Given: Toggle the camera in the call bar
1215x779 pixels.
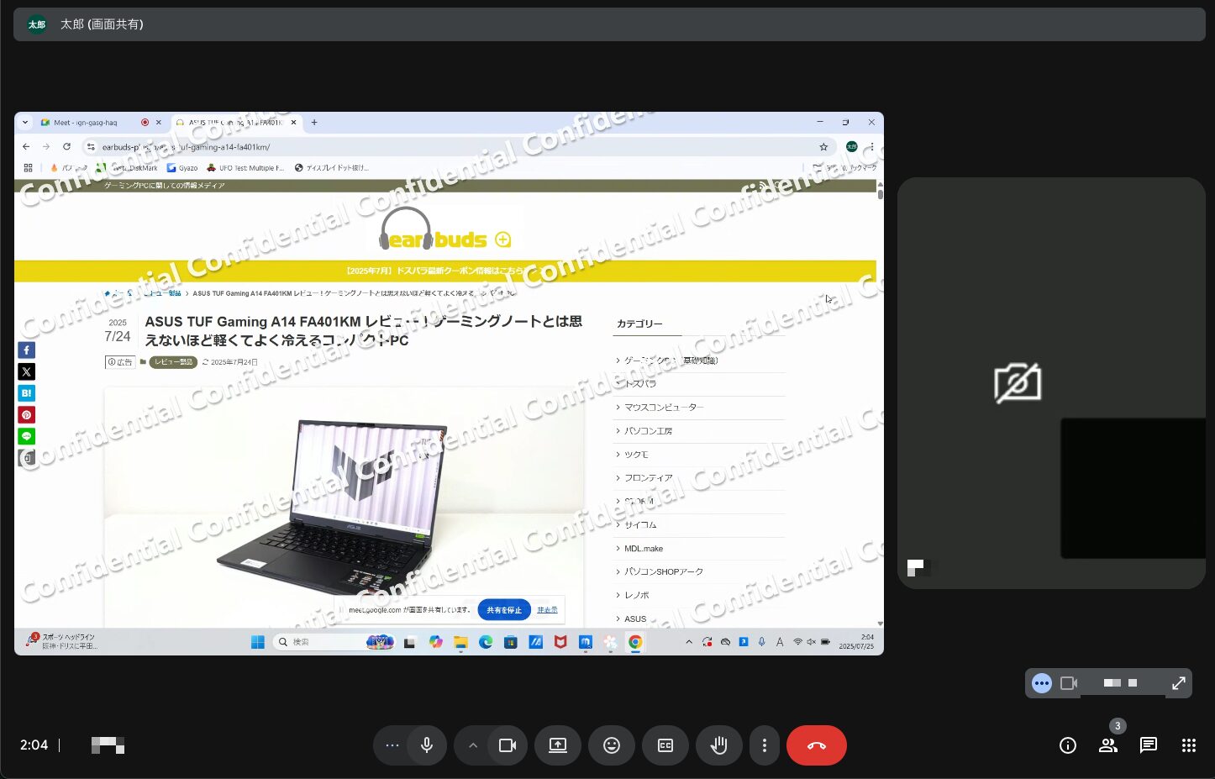Looking at the screenshot, I should [507, 745].
